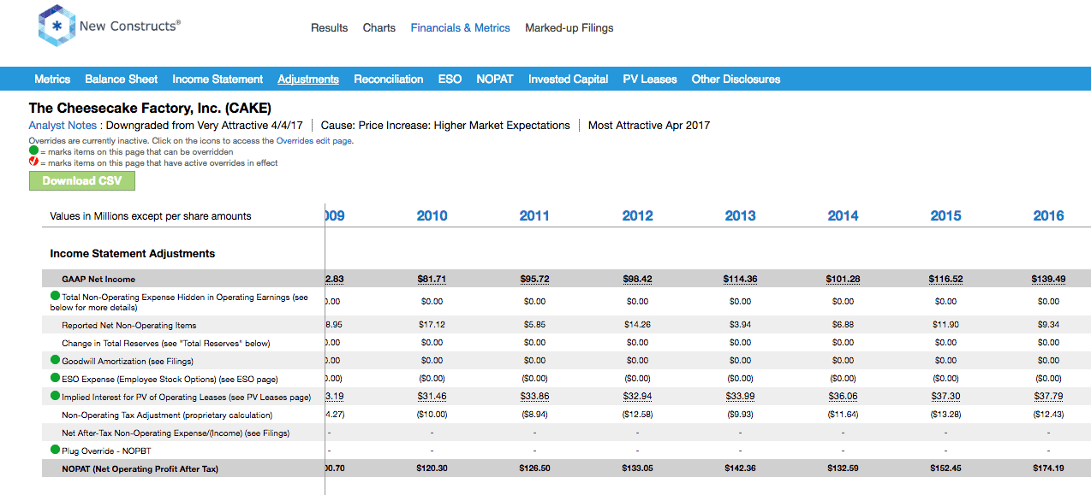
Task: Follow the Overrides edit page link
Action: 313,141
